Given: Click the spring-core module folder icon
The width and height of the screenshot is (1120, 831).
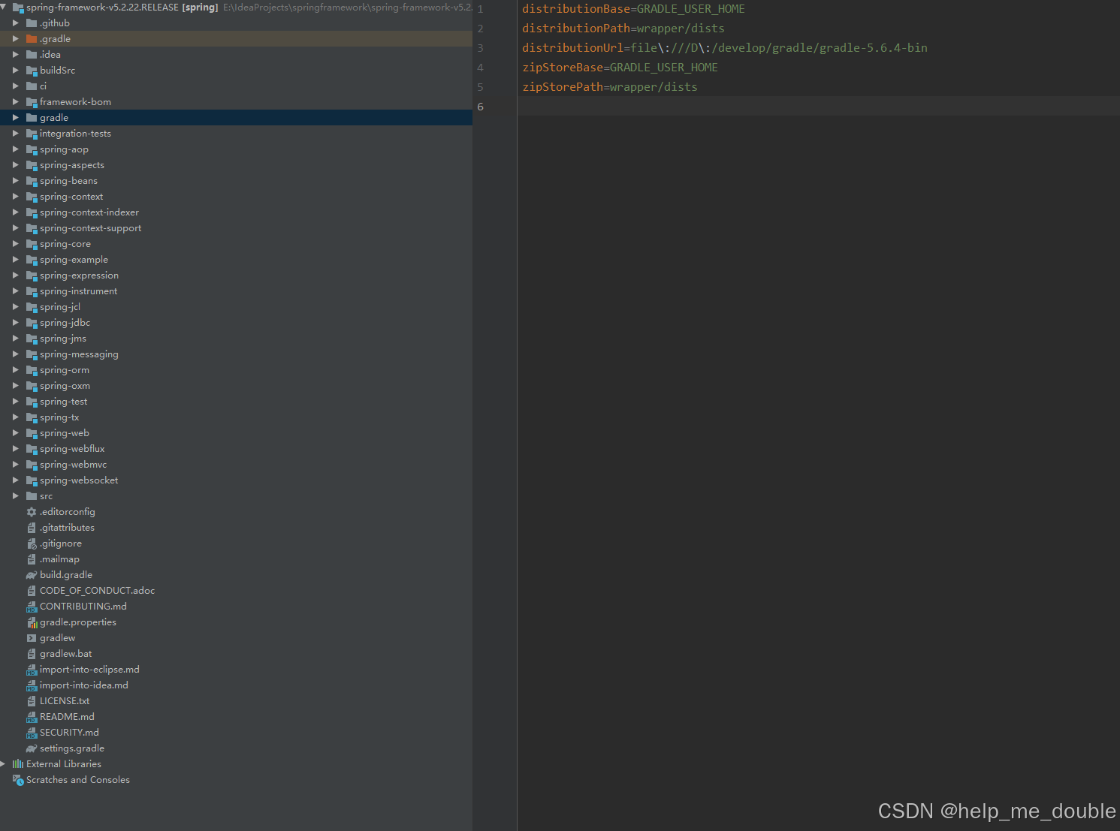Looking at the screenshot, I should tap(32, 244).
